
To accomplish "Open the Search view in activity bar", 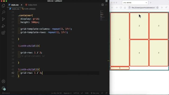I will (3, 12).
